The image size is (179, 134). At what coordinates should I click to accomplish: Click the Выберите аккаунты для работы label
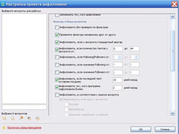click(x=22, y=11)
